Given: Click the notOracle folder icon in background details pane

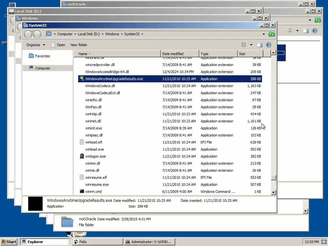Looking at the screenshot, I should click(67, 222).
